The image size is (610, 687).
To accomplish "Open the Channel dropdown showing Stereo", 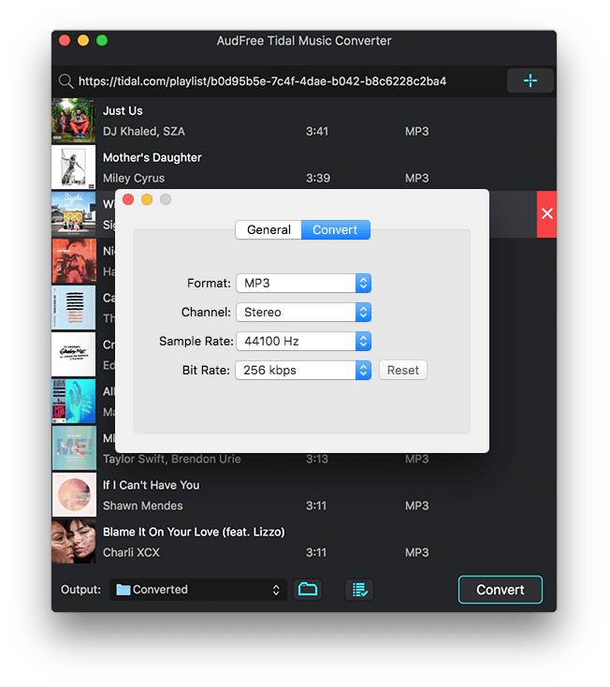I will coord(303,312).
